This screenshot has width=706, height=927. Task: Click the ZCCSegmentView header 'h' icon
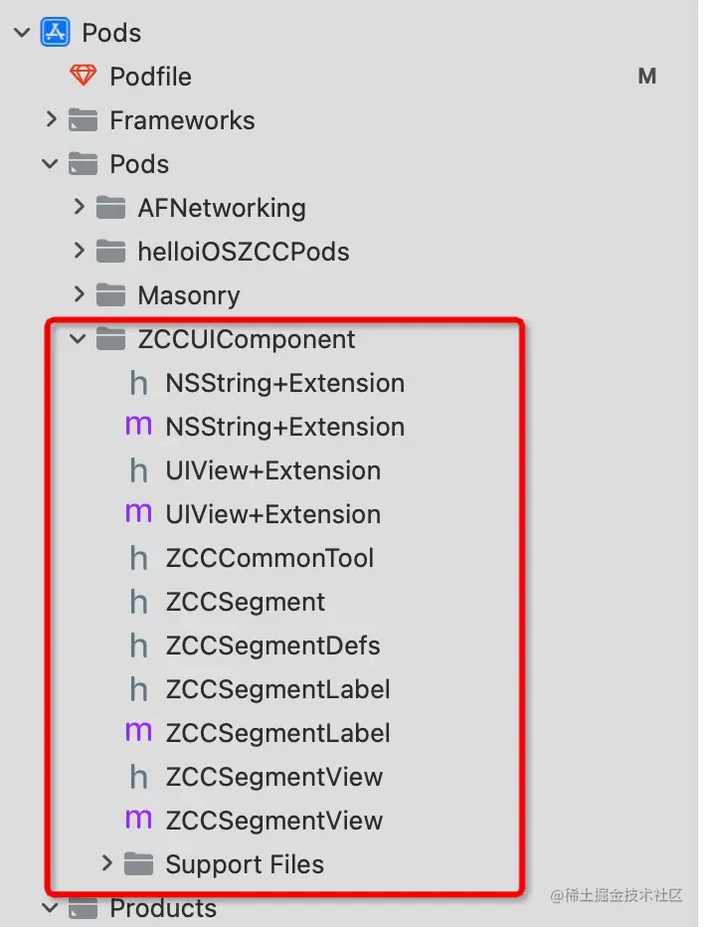(139, 777)
